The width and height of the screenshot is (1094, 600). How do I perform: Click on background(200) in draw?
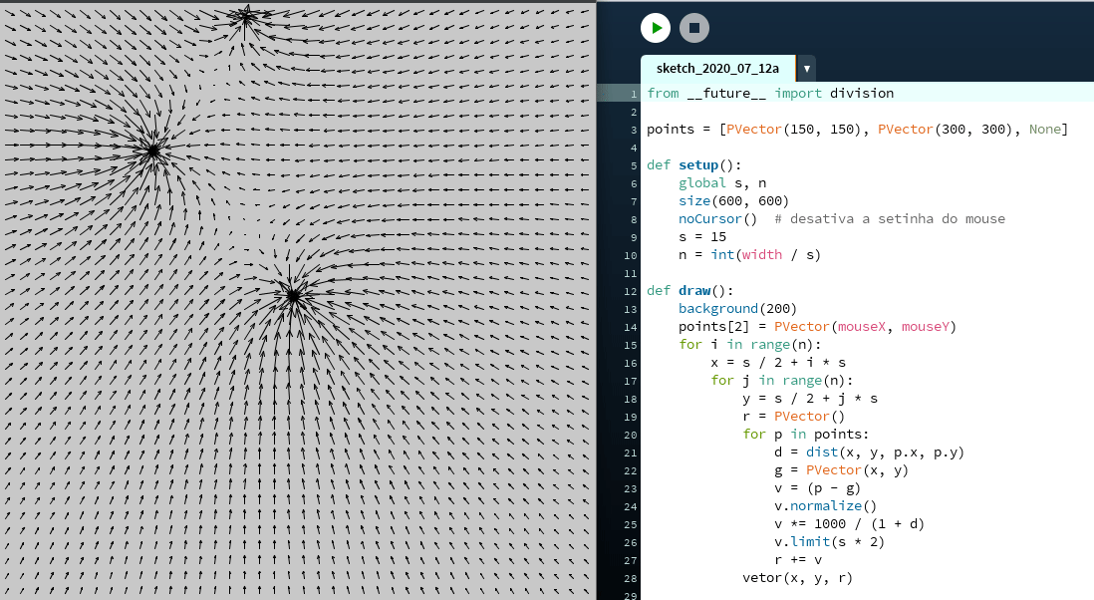(x=737, y=308)
